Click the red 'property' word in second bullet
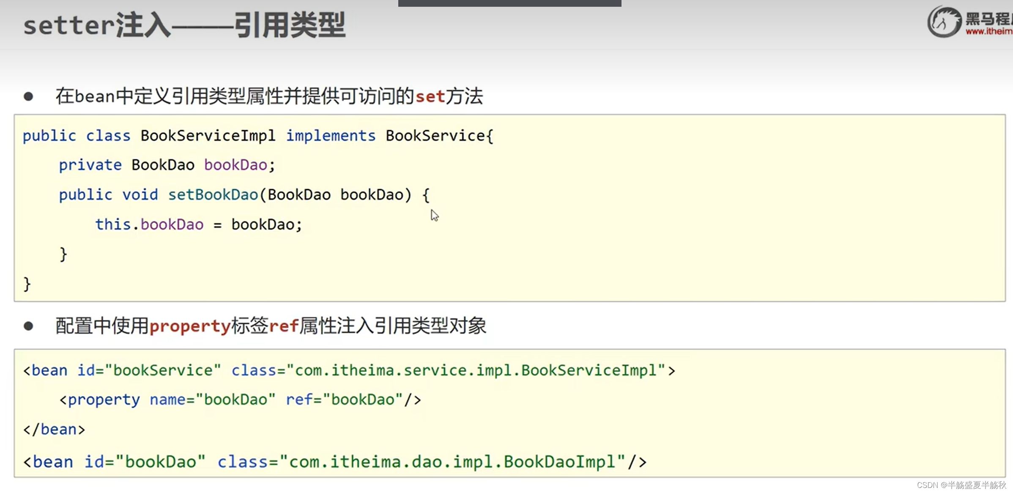The width and height of the screenshot is (1013, 493). click(190, 326)
